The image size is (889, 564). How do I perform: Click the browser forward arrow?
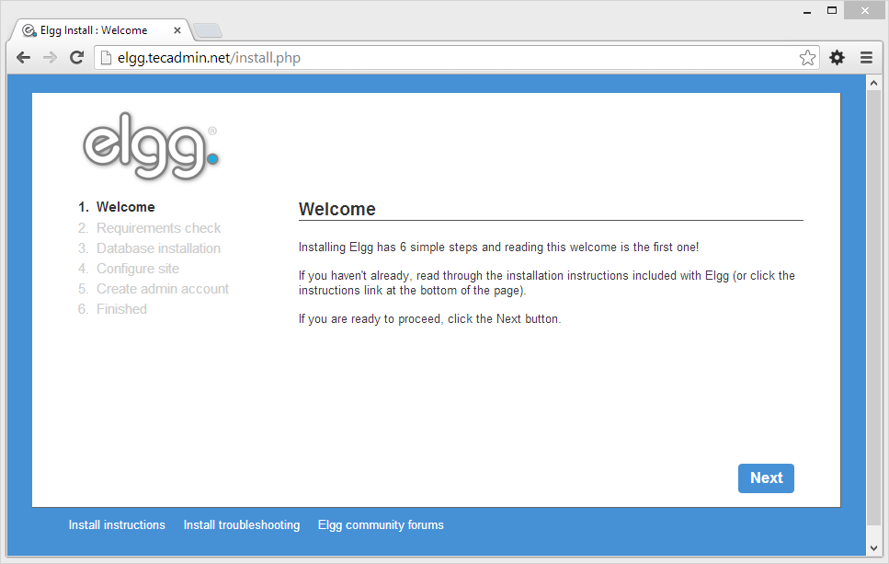tap(50, 57)
